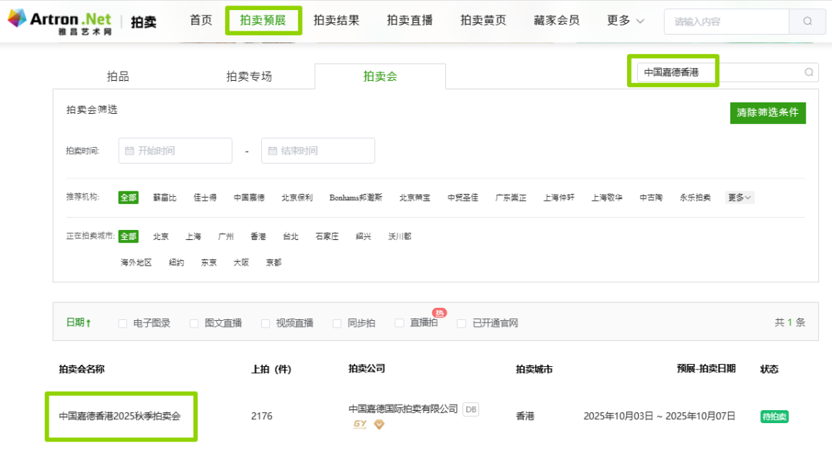Open the 藏家会员 nav item
The image size is (832, 457).
point(557,20)
